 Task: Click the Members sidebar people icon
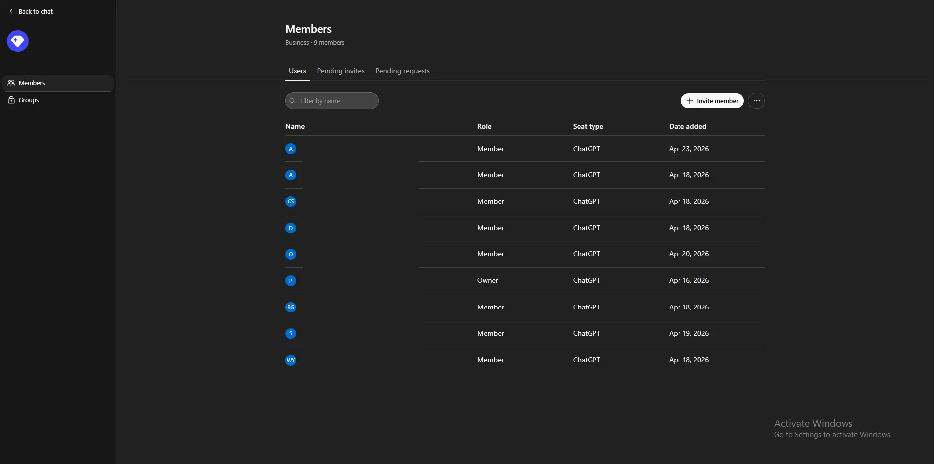point(11,83)
